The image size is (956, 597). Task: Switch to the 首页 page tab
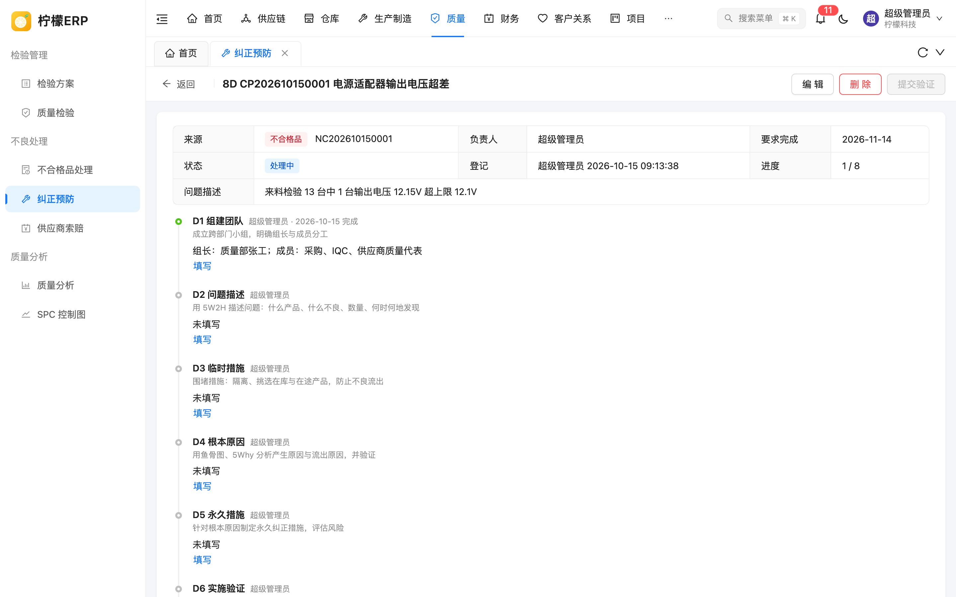181,53
